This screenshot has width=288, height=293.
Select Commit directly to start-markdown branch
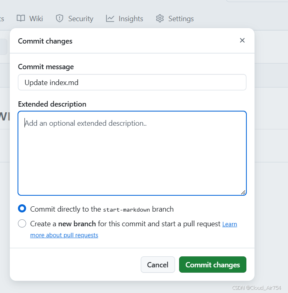(x=22, y=208)
